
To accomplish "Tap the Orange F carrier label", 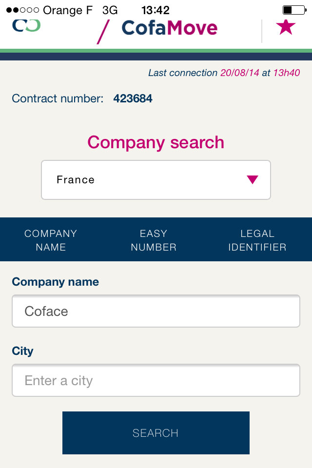I will pos(68,10).
